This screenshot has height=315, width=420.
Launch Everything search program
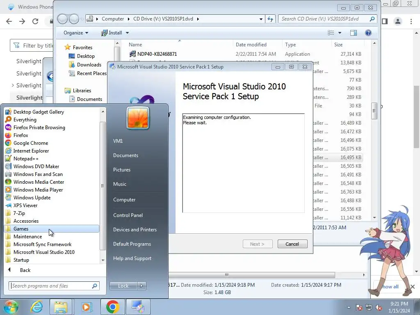tap(25, 120)
